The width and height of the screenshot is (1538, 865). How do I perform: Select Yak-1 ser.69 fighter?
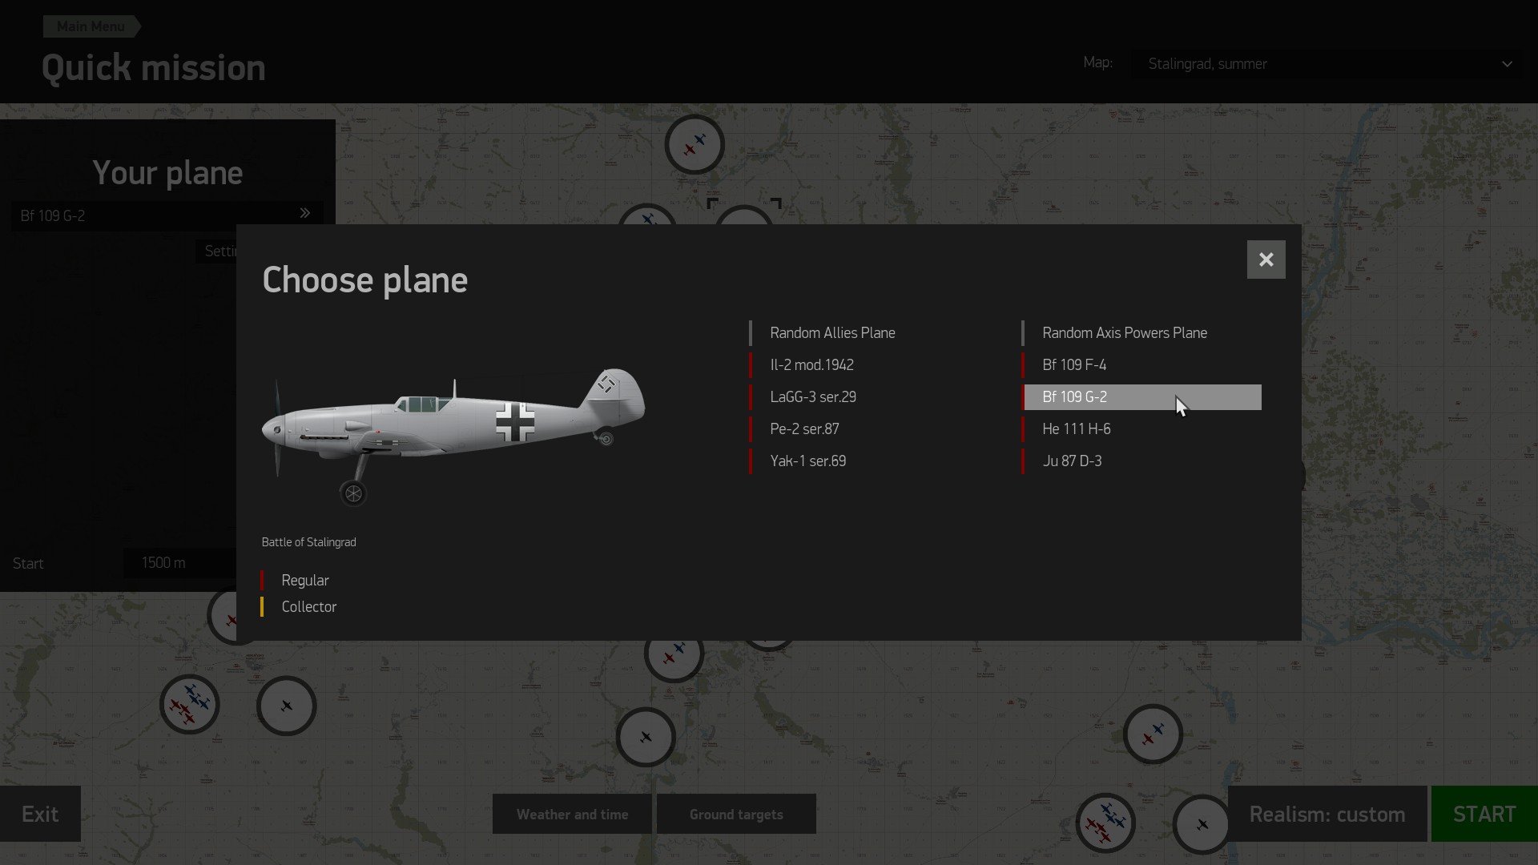807,461
